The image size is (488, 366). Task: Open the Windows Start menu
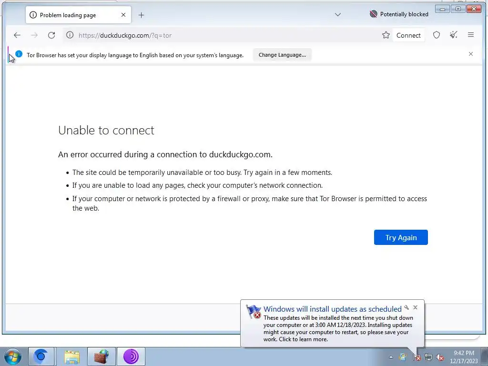click(x=13, y=356)
